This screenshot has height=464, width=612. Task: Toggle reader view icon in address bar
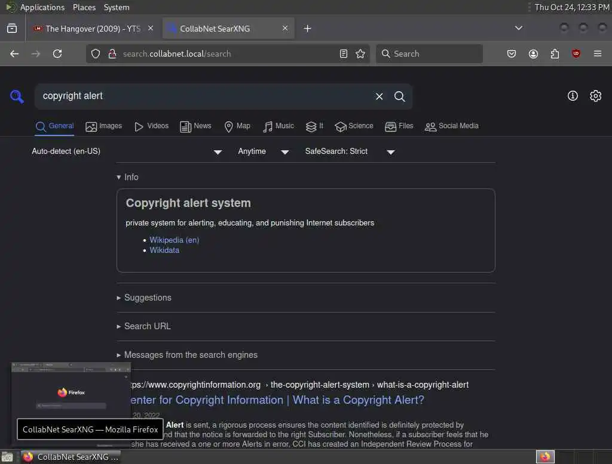[x=344, y=54]
